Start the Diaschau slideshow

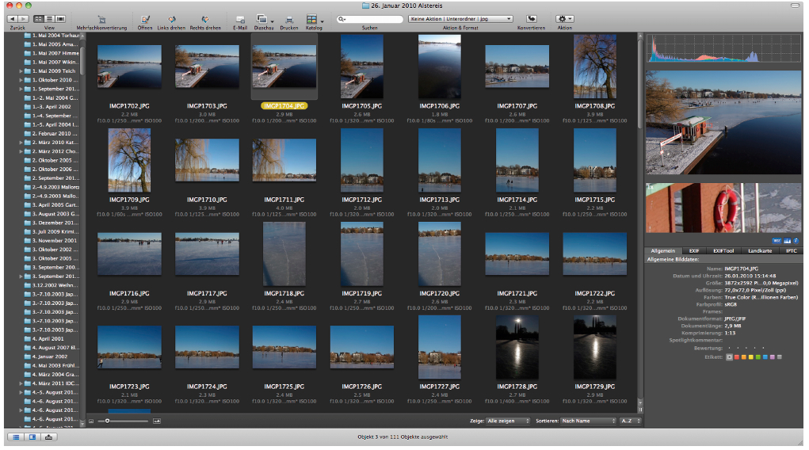coord(261,18)
